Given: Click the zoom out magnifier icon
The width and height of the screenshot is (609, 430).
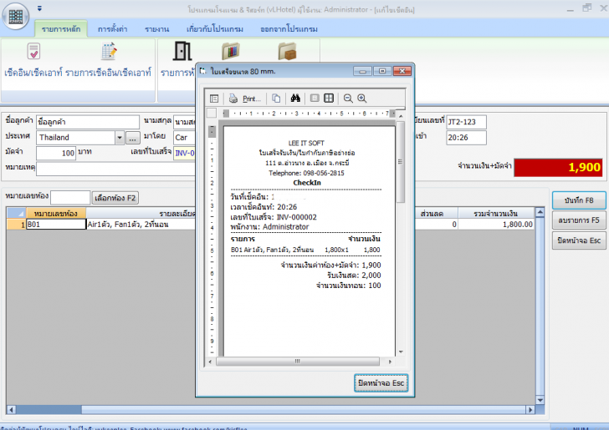Looking at the screenshot, I should pyautogui.click(x=348, y=99).
